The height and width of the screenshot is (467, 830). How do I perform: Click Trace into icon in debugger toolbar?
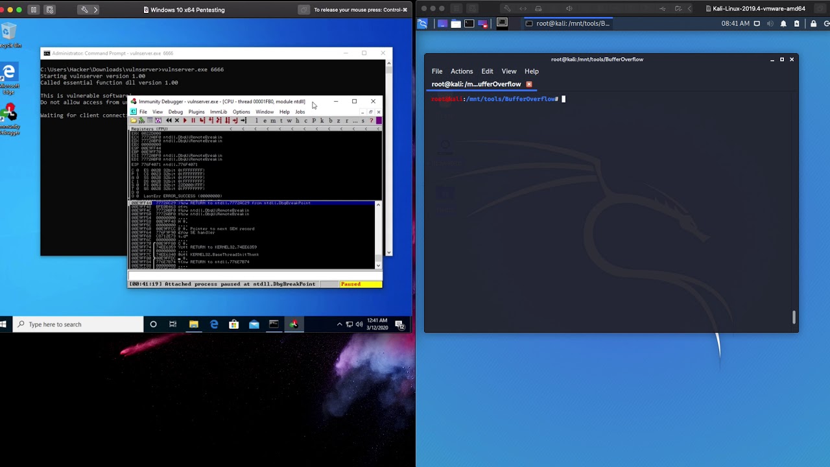click(219, 121)
